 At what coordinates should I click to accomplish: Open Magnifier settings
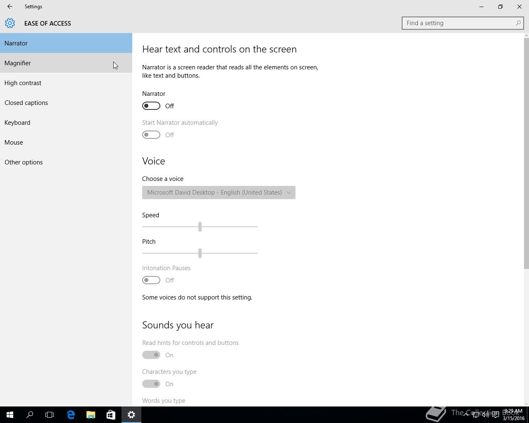tap(66, 63)
